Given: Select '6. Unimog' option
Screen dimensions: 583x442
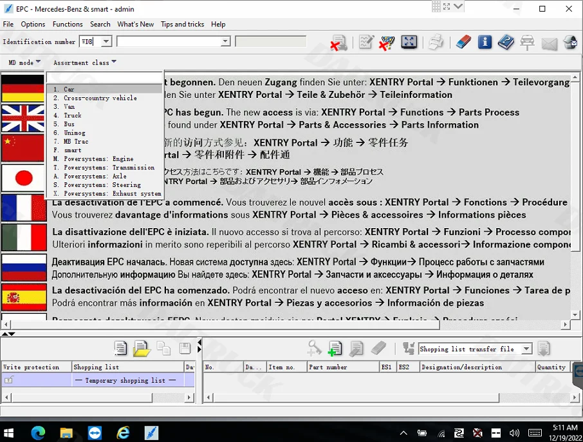Looking at the screenshot, I should coord(104,133).
